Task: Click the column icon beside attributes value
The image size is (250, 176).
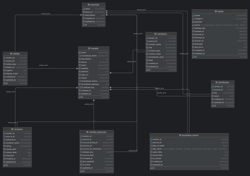Action: point(213,96)
